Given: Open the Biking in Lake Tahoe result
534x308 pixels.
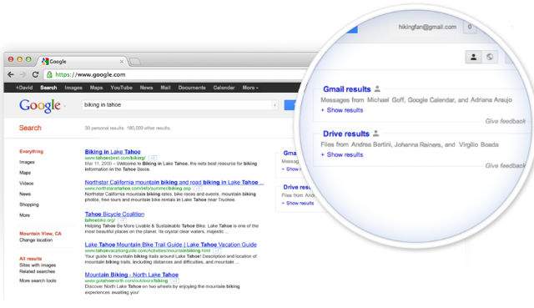Looking at the screenshot, I should click(113, 152).
